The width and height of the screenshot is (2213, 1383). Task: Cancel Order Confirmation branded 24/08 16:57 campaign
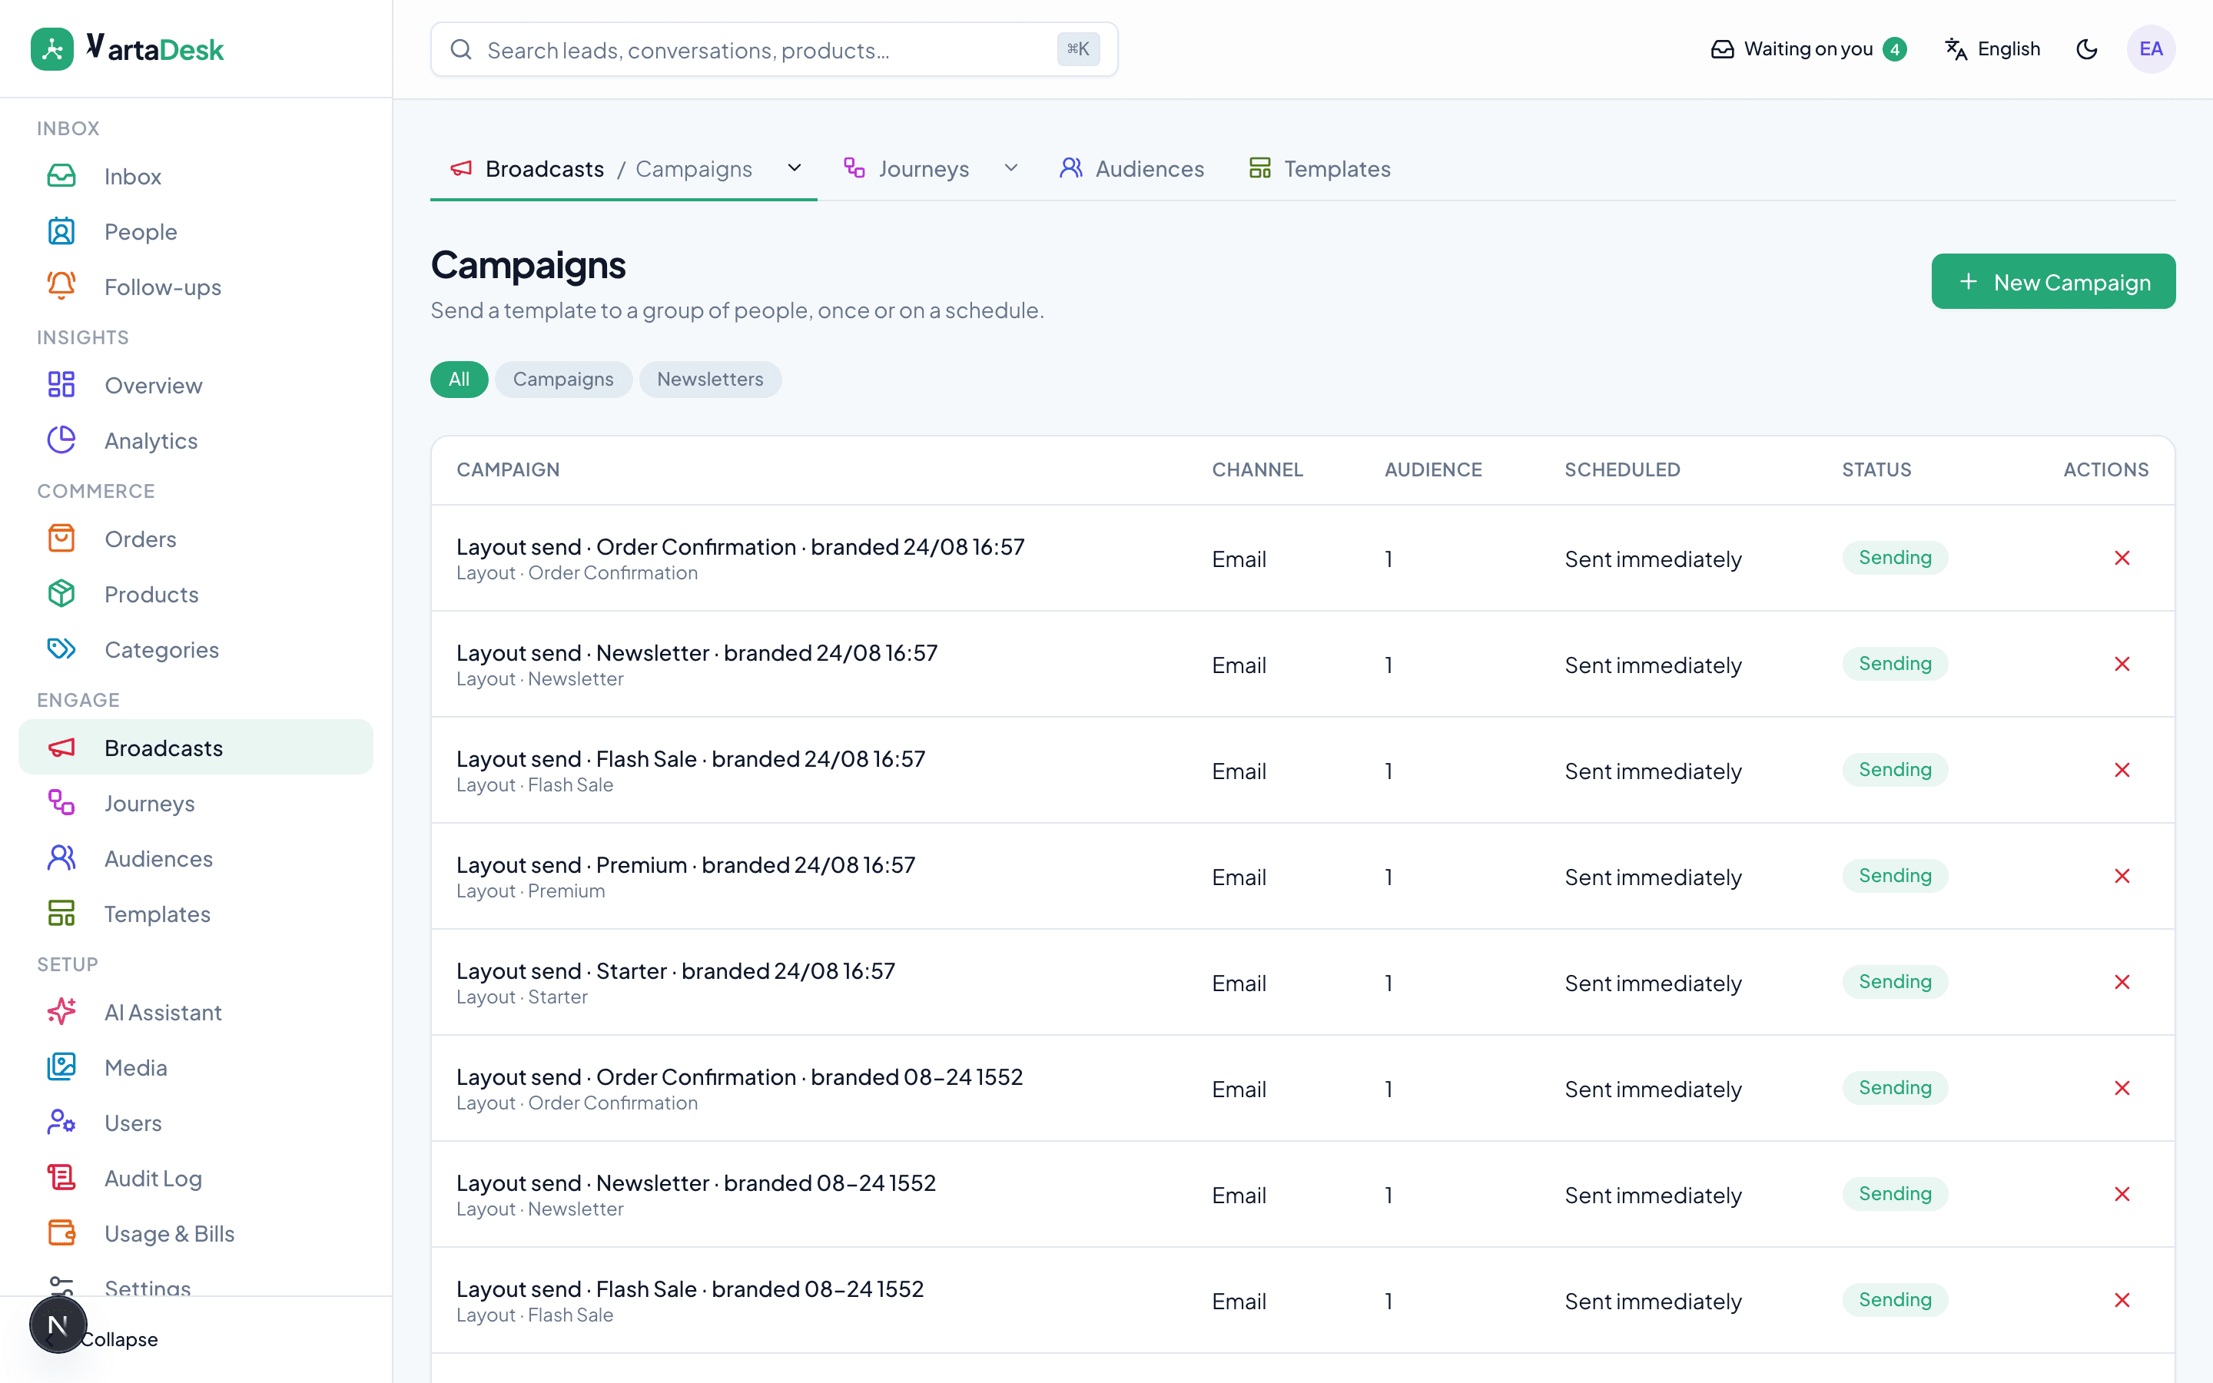click(2122, 558)
